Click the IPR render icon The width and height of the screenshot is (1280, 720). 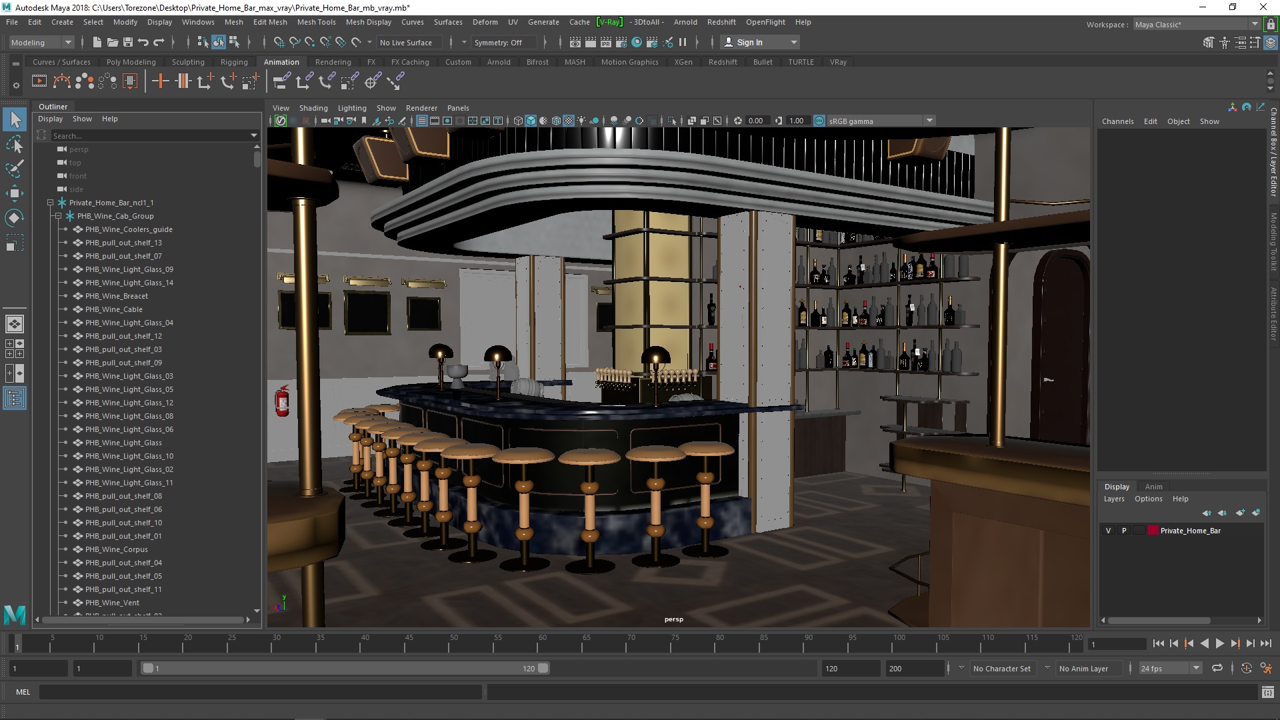click(x=606, y=42)
